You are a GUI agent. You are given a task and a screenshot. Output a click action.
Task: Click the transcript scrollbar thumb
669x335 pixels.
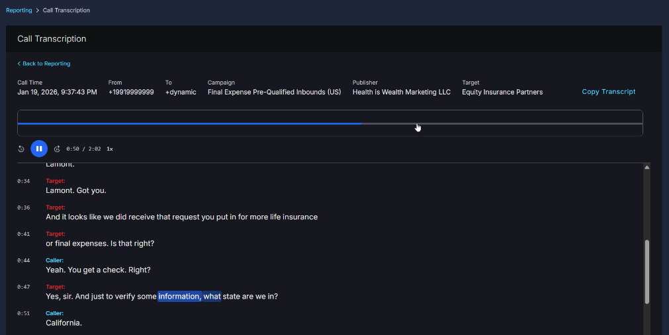click(x=647, y=272)
